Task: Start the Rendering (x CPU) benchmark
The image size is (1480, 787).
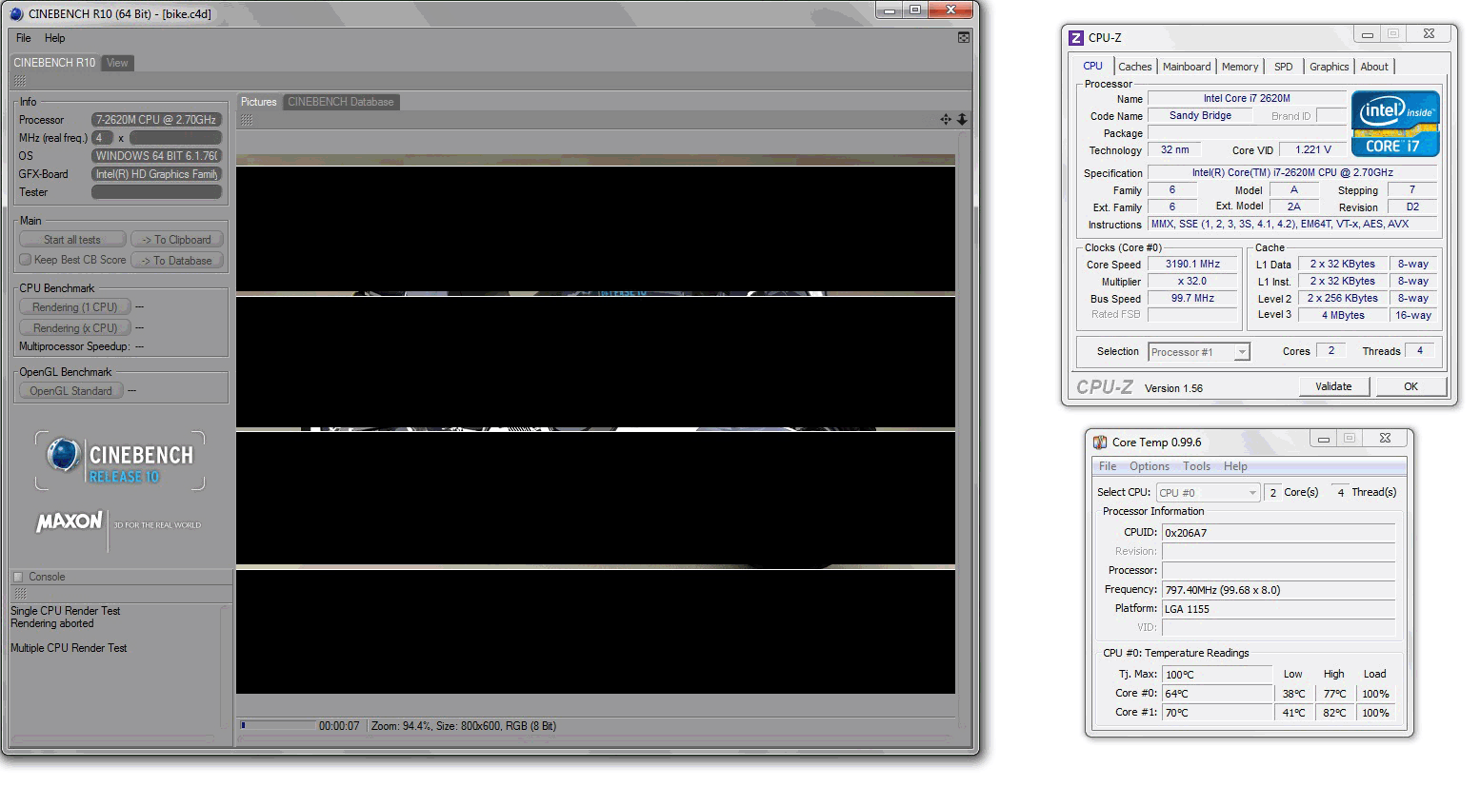Action: (74, 328)
